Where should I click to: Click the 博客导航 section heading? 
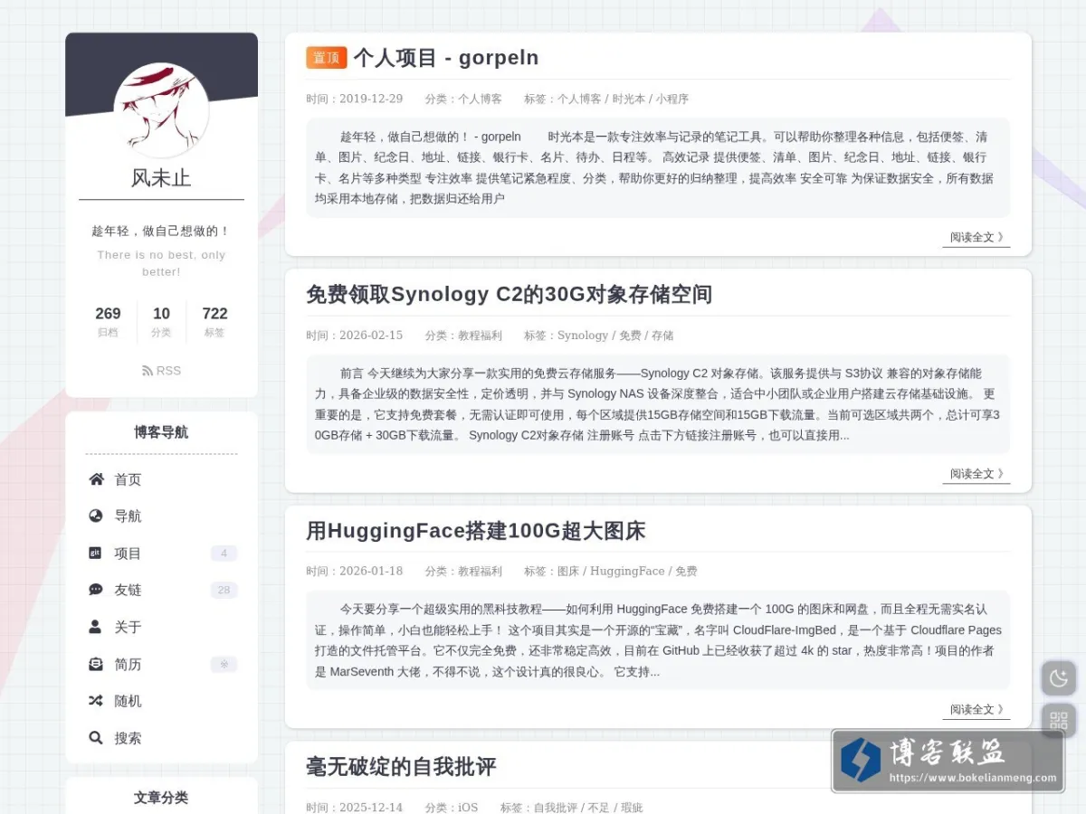click(x=161, y=432)
